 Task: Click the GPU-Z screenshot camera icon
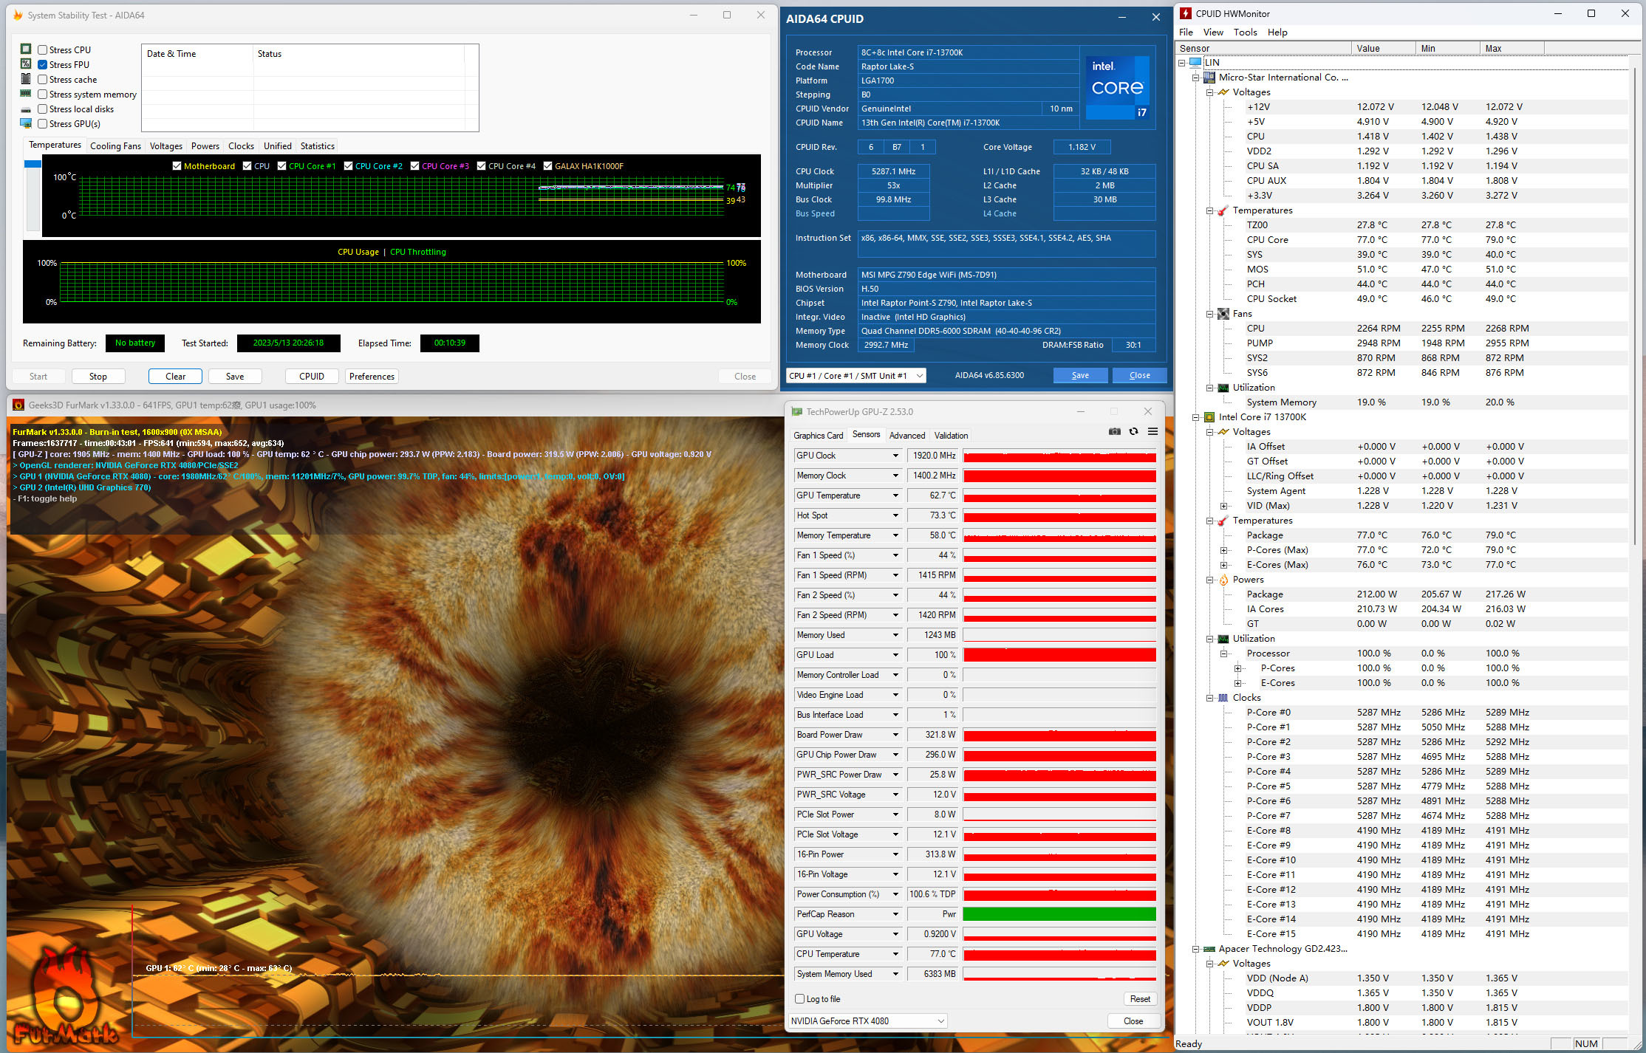pos(1114,432)
